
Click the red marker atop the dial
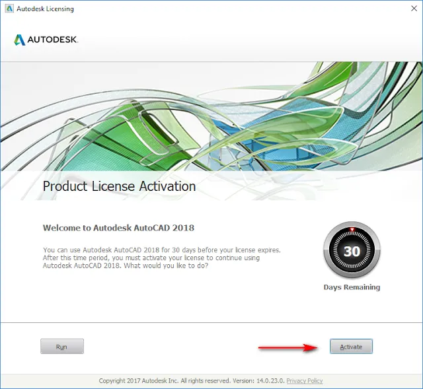352,230
